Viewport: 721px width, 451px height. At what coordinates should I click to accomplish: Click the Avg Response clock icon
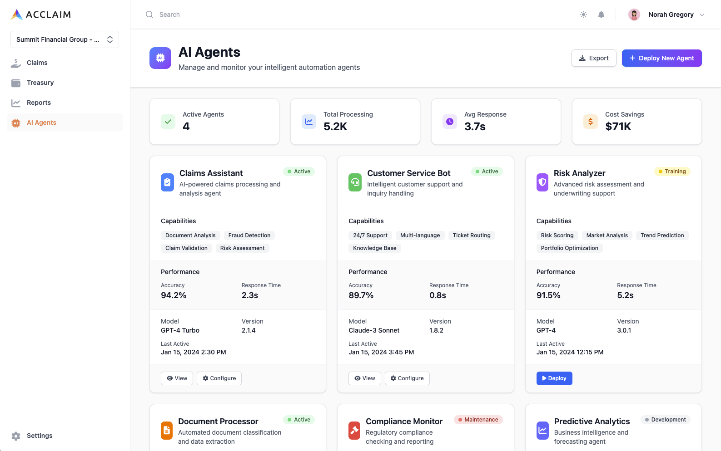pos(450,122)
